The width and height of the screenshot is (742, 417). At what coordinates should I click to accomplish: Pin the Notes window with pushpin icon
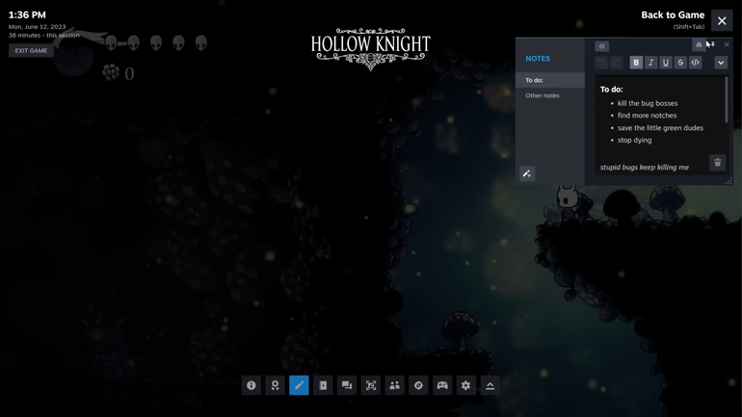pyautogui.click(x=712, y=45)
